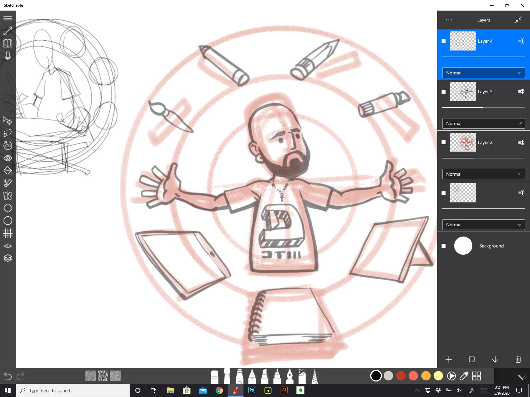This screenshot has width=530, height=397.
Task: Duplicate the selected layer
Action: (x=472, y=359)
